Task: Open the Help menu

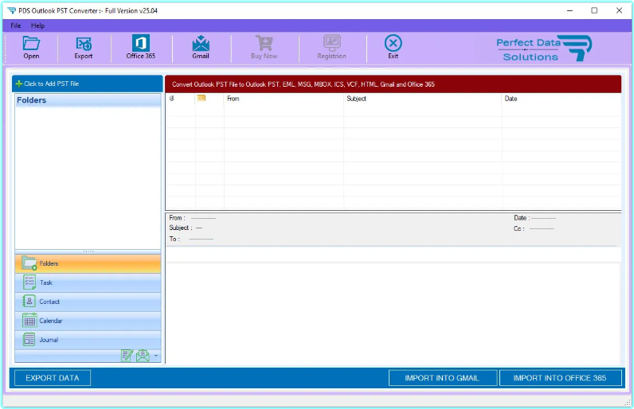Action: [37, 25]
